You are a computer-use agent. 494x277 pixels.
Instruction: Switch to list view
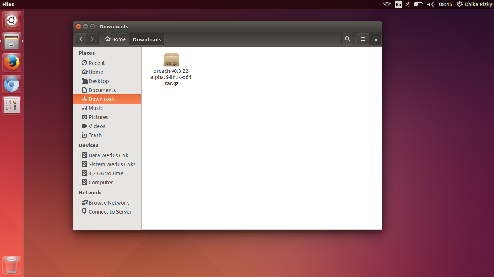click(363, 39)
